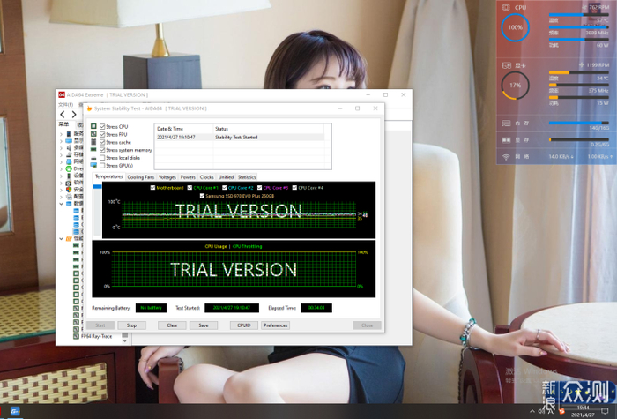Viewport: 617px width, 419px height.
Task: Click the AIDA64 Extreme title bar logo
Action: point(61,94)
